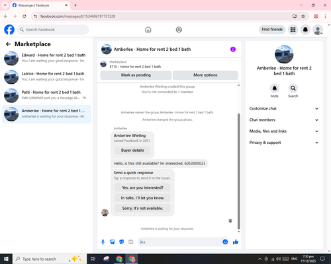Select the Messenger | Facebook browser tab
Screen dimensions: 331x264
[40, 5]
